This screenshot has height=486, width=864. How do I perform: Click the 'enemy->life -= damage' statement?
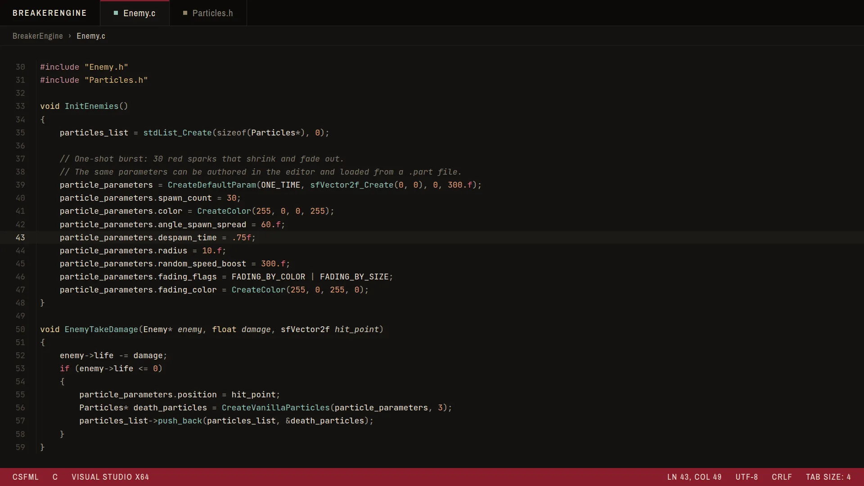tap(113, 355)
